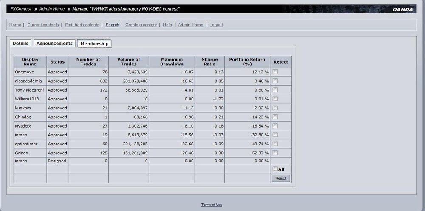Click the Portfolio Return (%) header
This screenshot has width=425, height=211.
click(247, 61)
